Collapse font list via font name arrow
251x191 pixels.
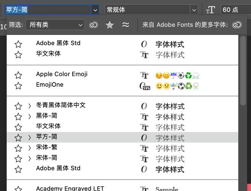click(x=95, y=10)
